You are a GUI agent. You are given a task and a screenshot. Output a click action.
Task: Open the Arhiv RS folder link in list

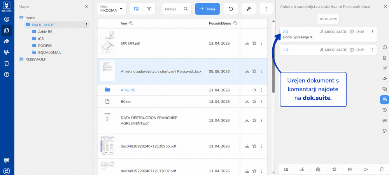(x=128, y=90)
